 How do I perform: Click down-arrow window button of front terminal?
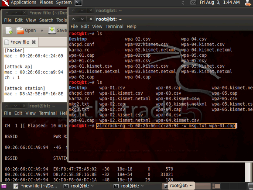[82, 19]
